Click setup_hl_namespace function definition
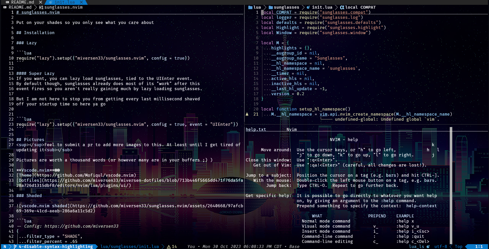The height and width of the screenshot is (249, 489). tap(306, 109)
